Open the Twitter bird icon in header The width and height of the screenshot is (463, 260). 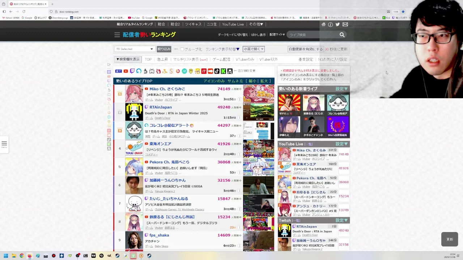(337, 25)
